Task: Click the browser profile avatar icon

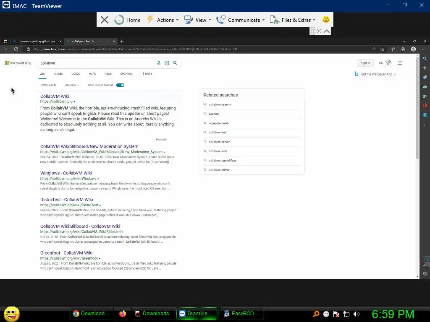Action: tap(414, 49)
